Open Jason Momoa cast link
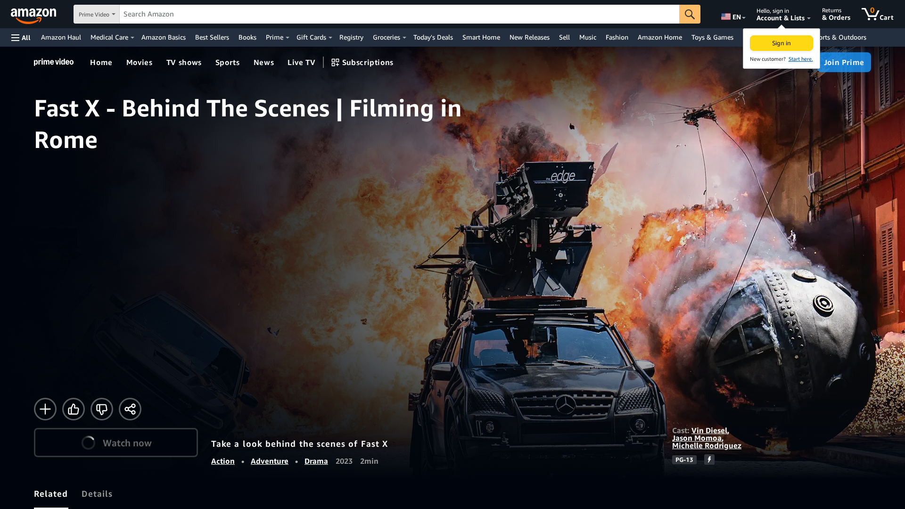 coord(697,438)
